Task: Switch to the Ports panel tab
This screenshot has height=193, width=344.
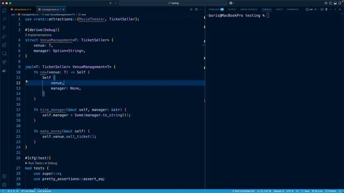Action: tap(279, 10)
